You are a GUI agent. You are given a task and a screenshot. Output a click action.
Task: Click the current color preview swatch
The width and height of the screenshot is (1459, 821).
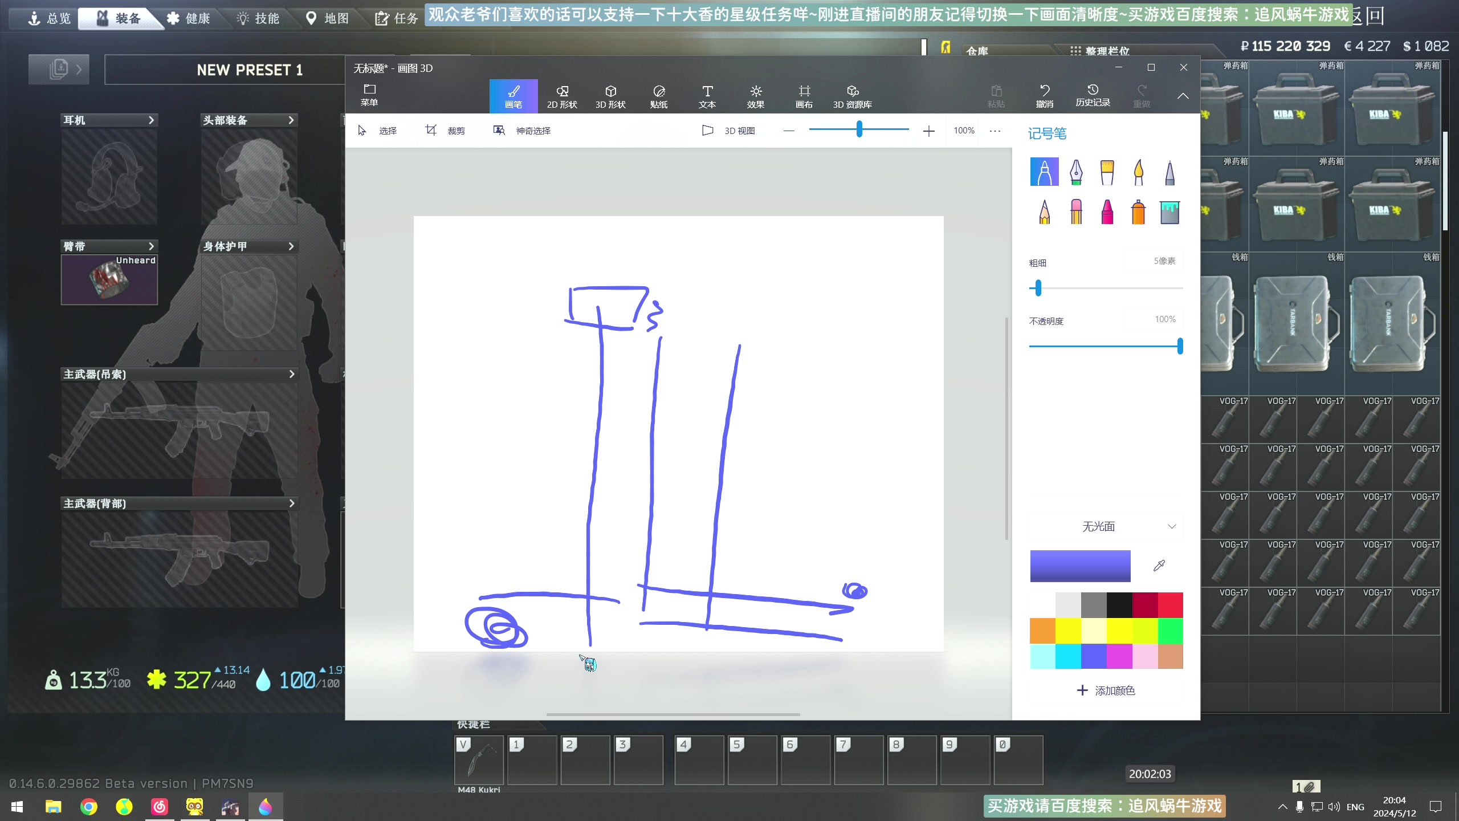tap(1080, 566)
